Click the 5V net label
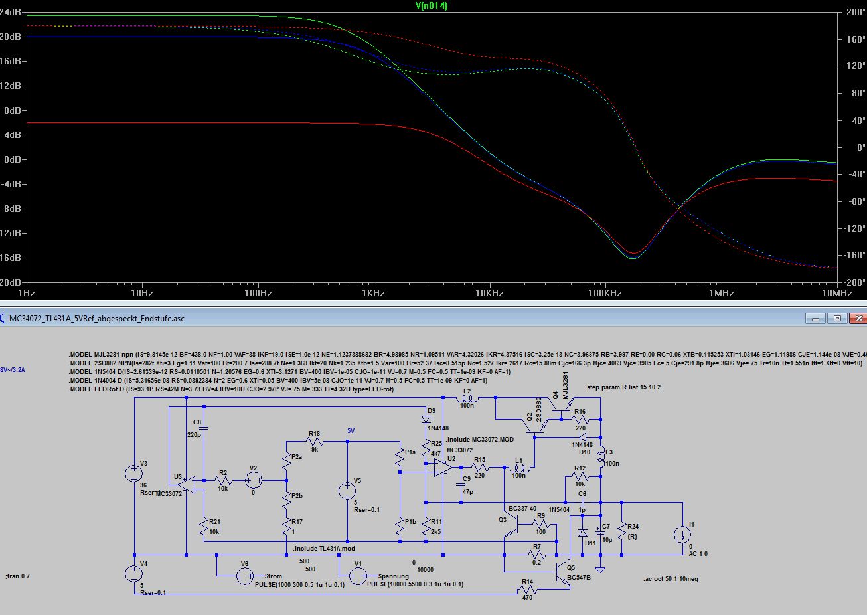The height and width of the screenshot is (615, 867). (351, 431)
